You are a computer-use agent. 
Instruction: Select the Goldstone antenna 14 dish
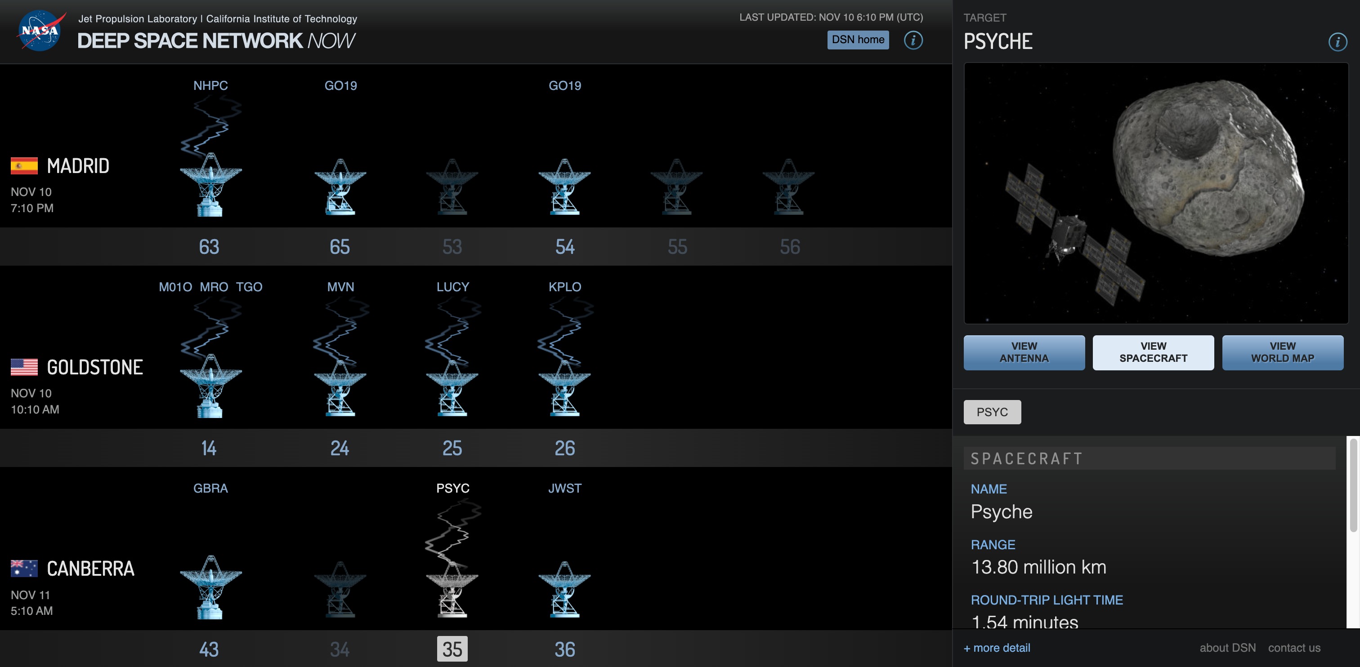(x=210, y=386)
